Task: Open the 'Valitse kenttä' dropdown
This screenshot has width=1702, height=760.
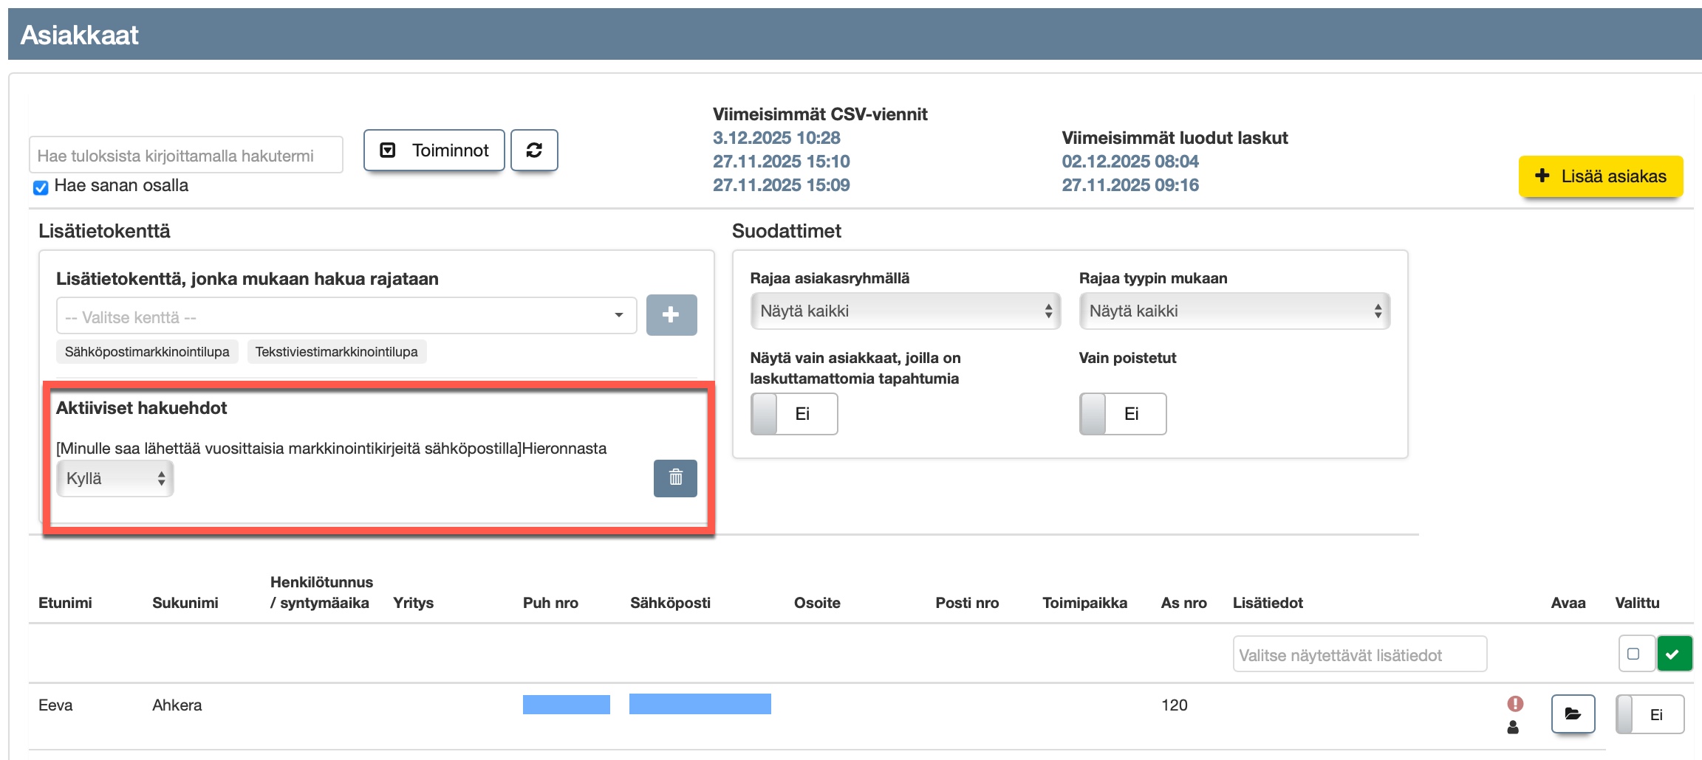Action: [346, 317]
